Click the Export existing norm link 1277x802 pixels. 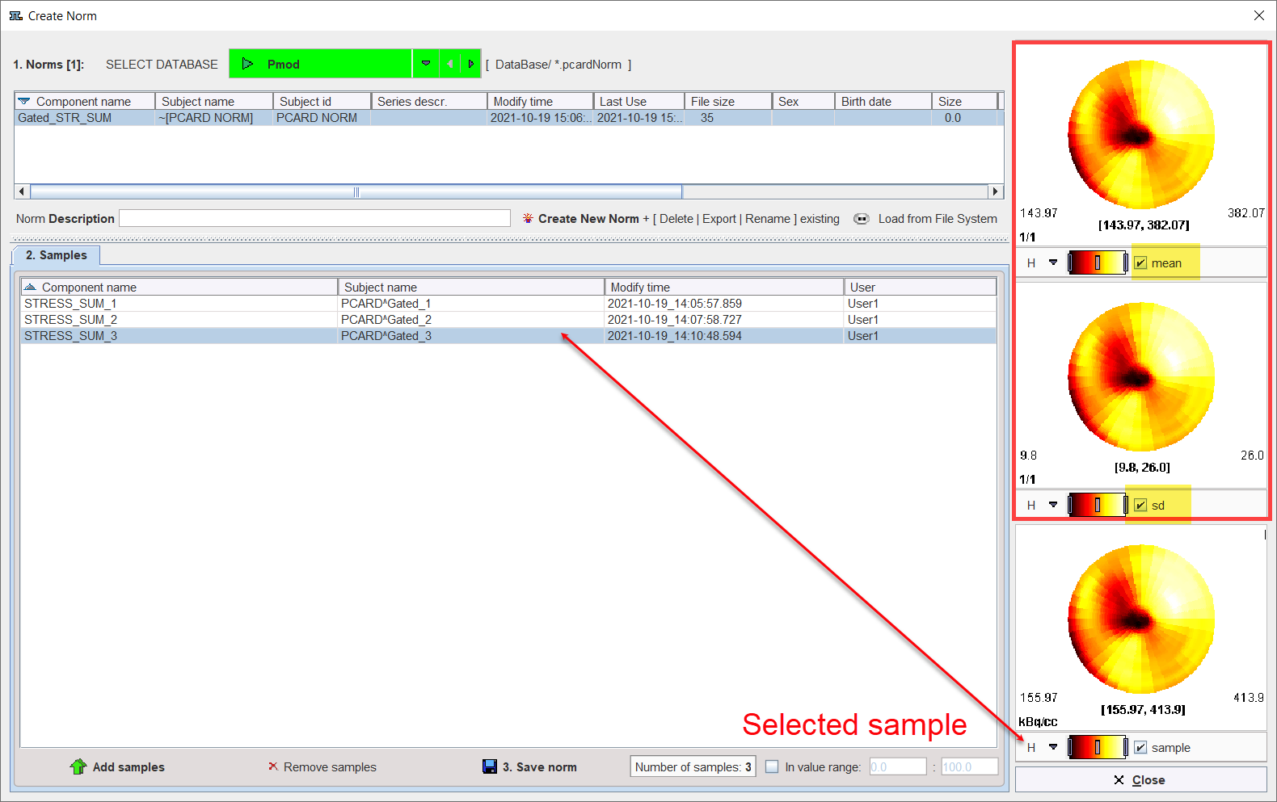pyautogui.click(x=719, y=219)
